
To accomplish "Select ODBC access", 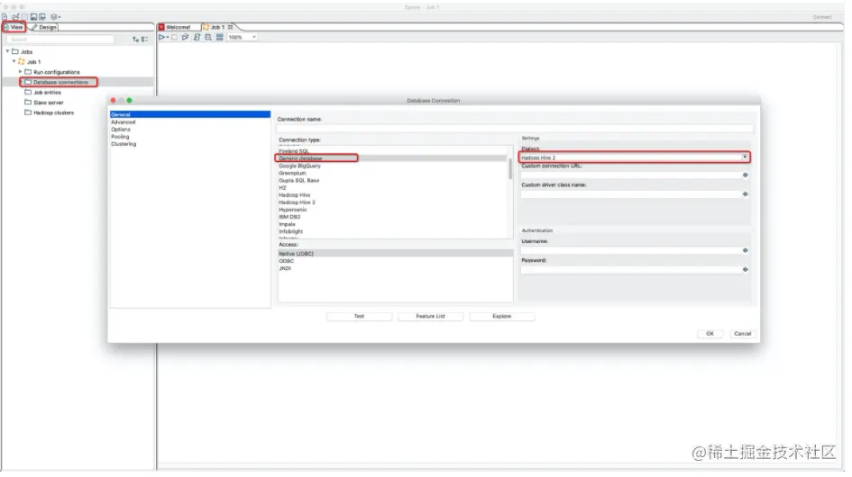I will coord(287,261).
